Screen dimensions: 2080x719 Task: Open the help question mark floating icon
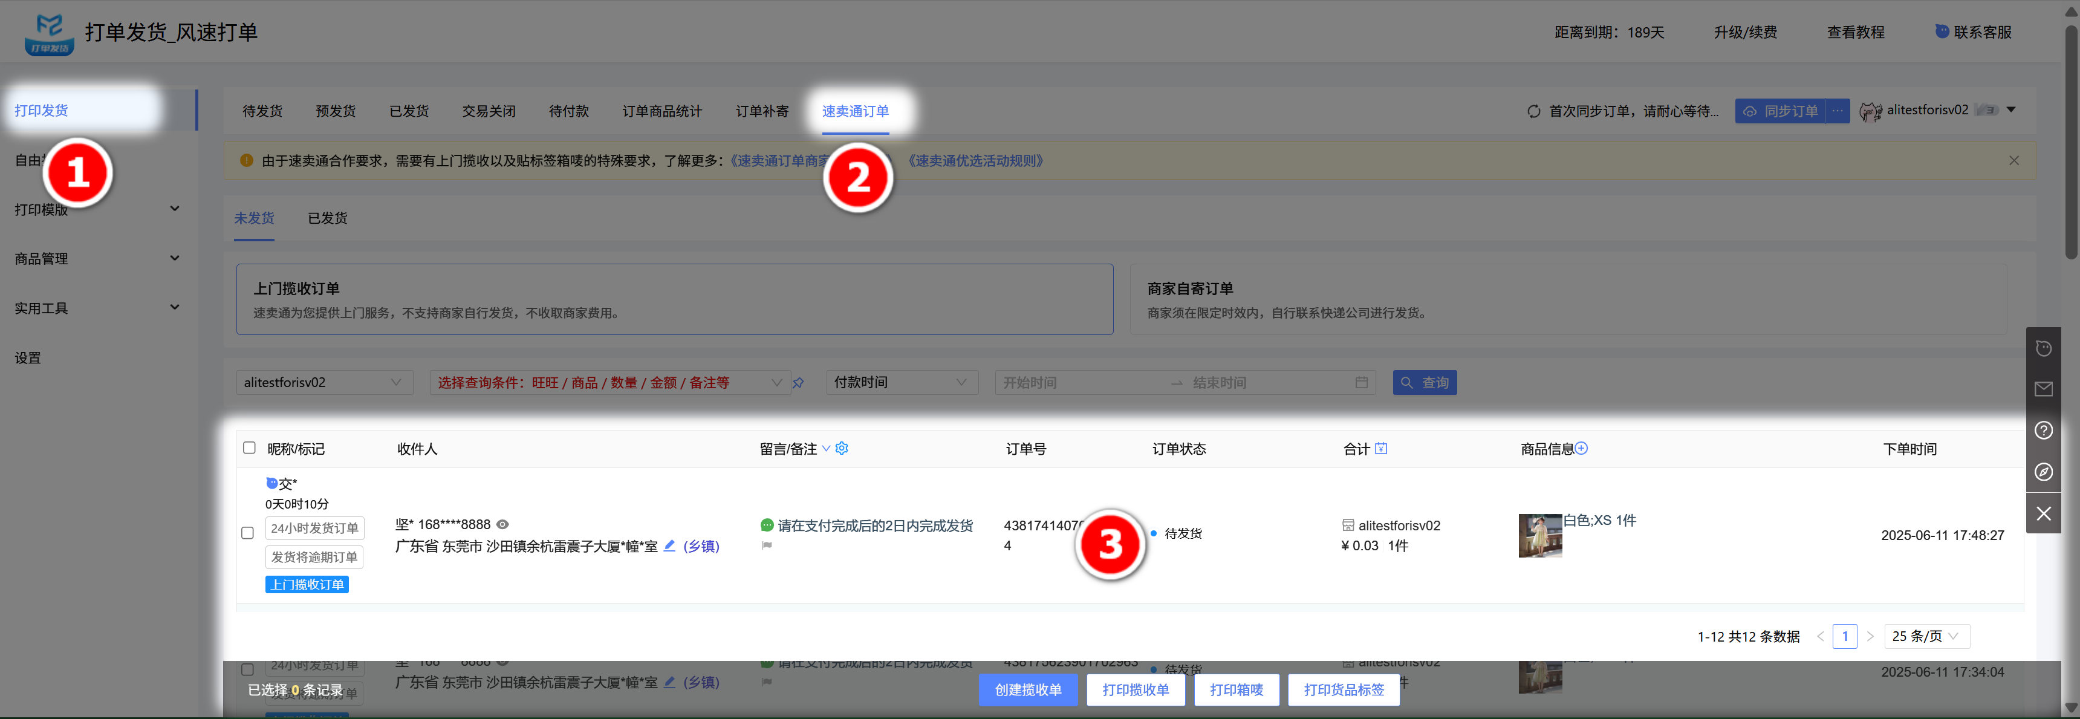tap(2043, 431)
